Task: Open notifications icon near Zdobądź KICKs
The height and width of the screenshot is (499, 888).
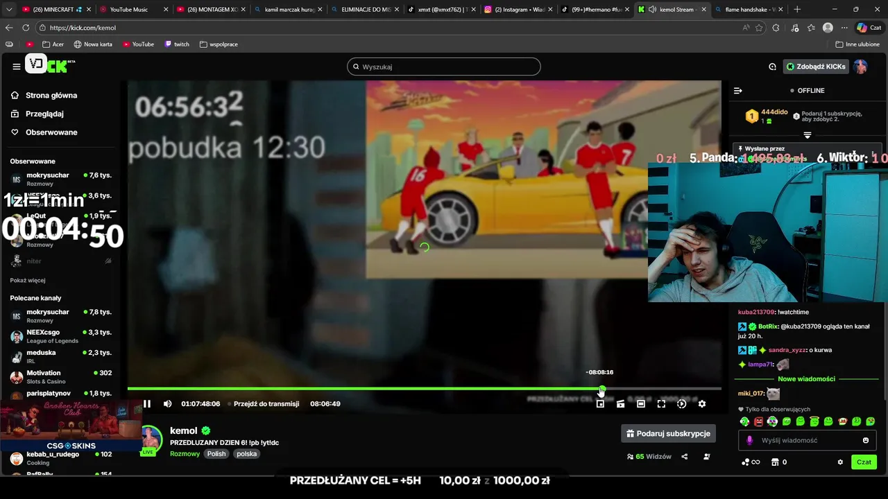Action: tap(772, 67)
